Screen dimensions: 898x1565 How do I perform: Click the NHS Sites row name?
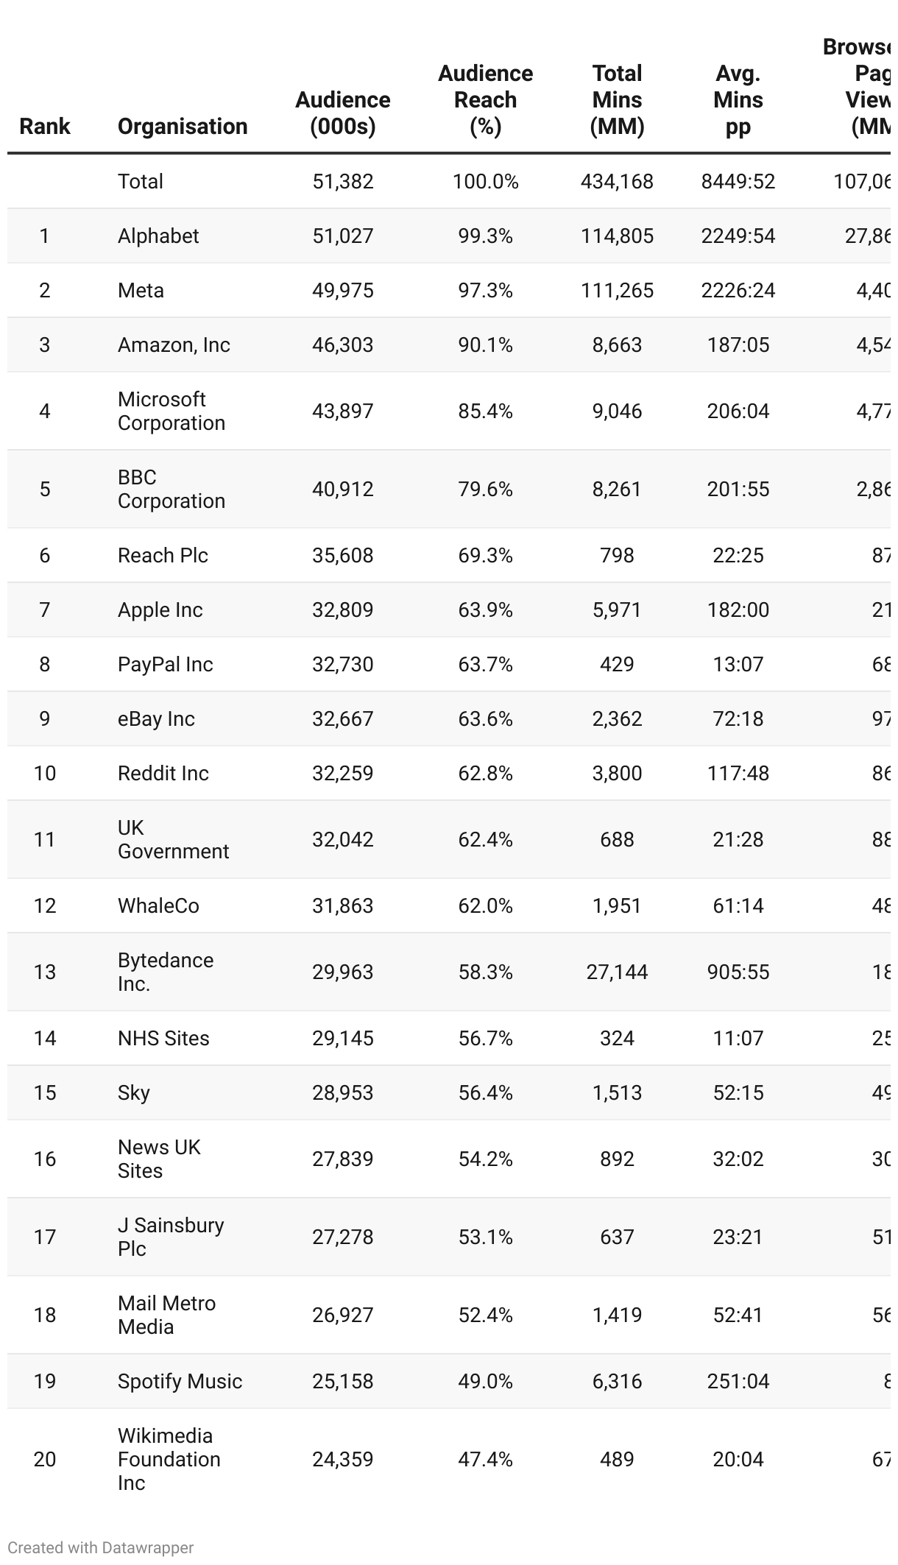(x=163, y=1038)
